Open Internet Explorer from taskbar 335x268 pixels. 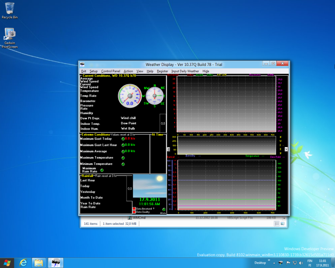coord(23,263)
